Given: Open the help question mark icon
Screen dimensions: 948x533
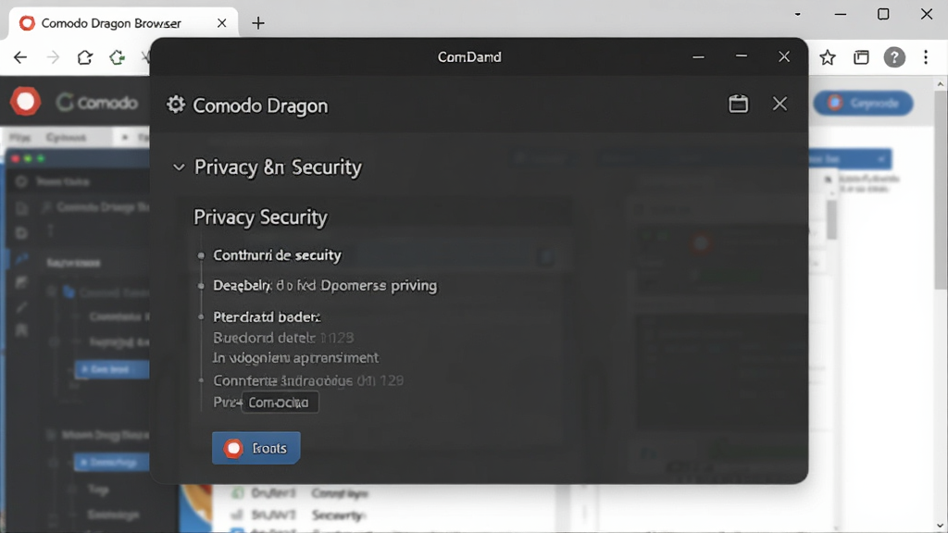Looking at the screenshot, I should (894, 57).
